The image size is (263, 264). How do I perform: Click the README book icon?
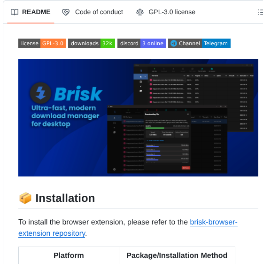coord(15,12)
